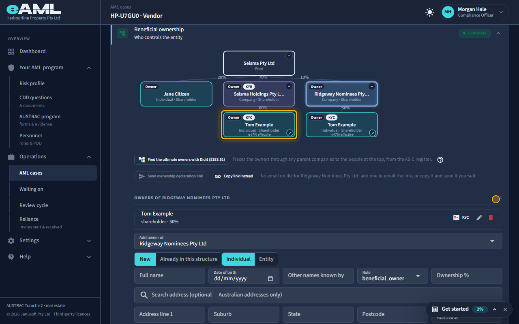Image resolution: width=519 pixels, height=324 pixels.
Task: Collapse the Operations sidebar group
Action: click(x=89, y=157)
